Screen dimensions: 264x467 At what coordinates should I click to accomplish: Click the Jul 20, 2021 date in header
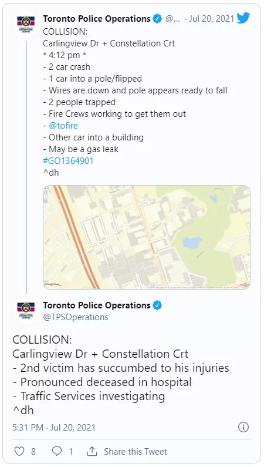pos(212,19)
